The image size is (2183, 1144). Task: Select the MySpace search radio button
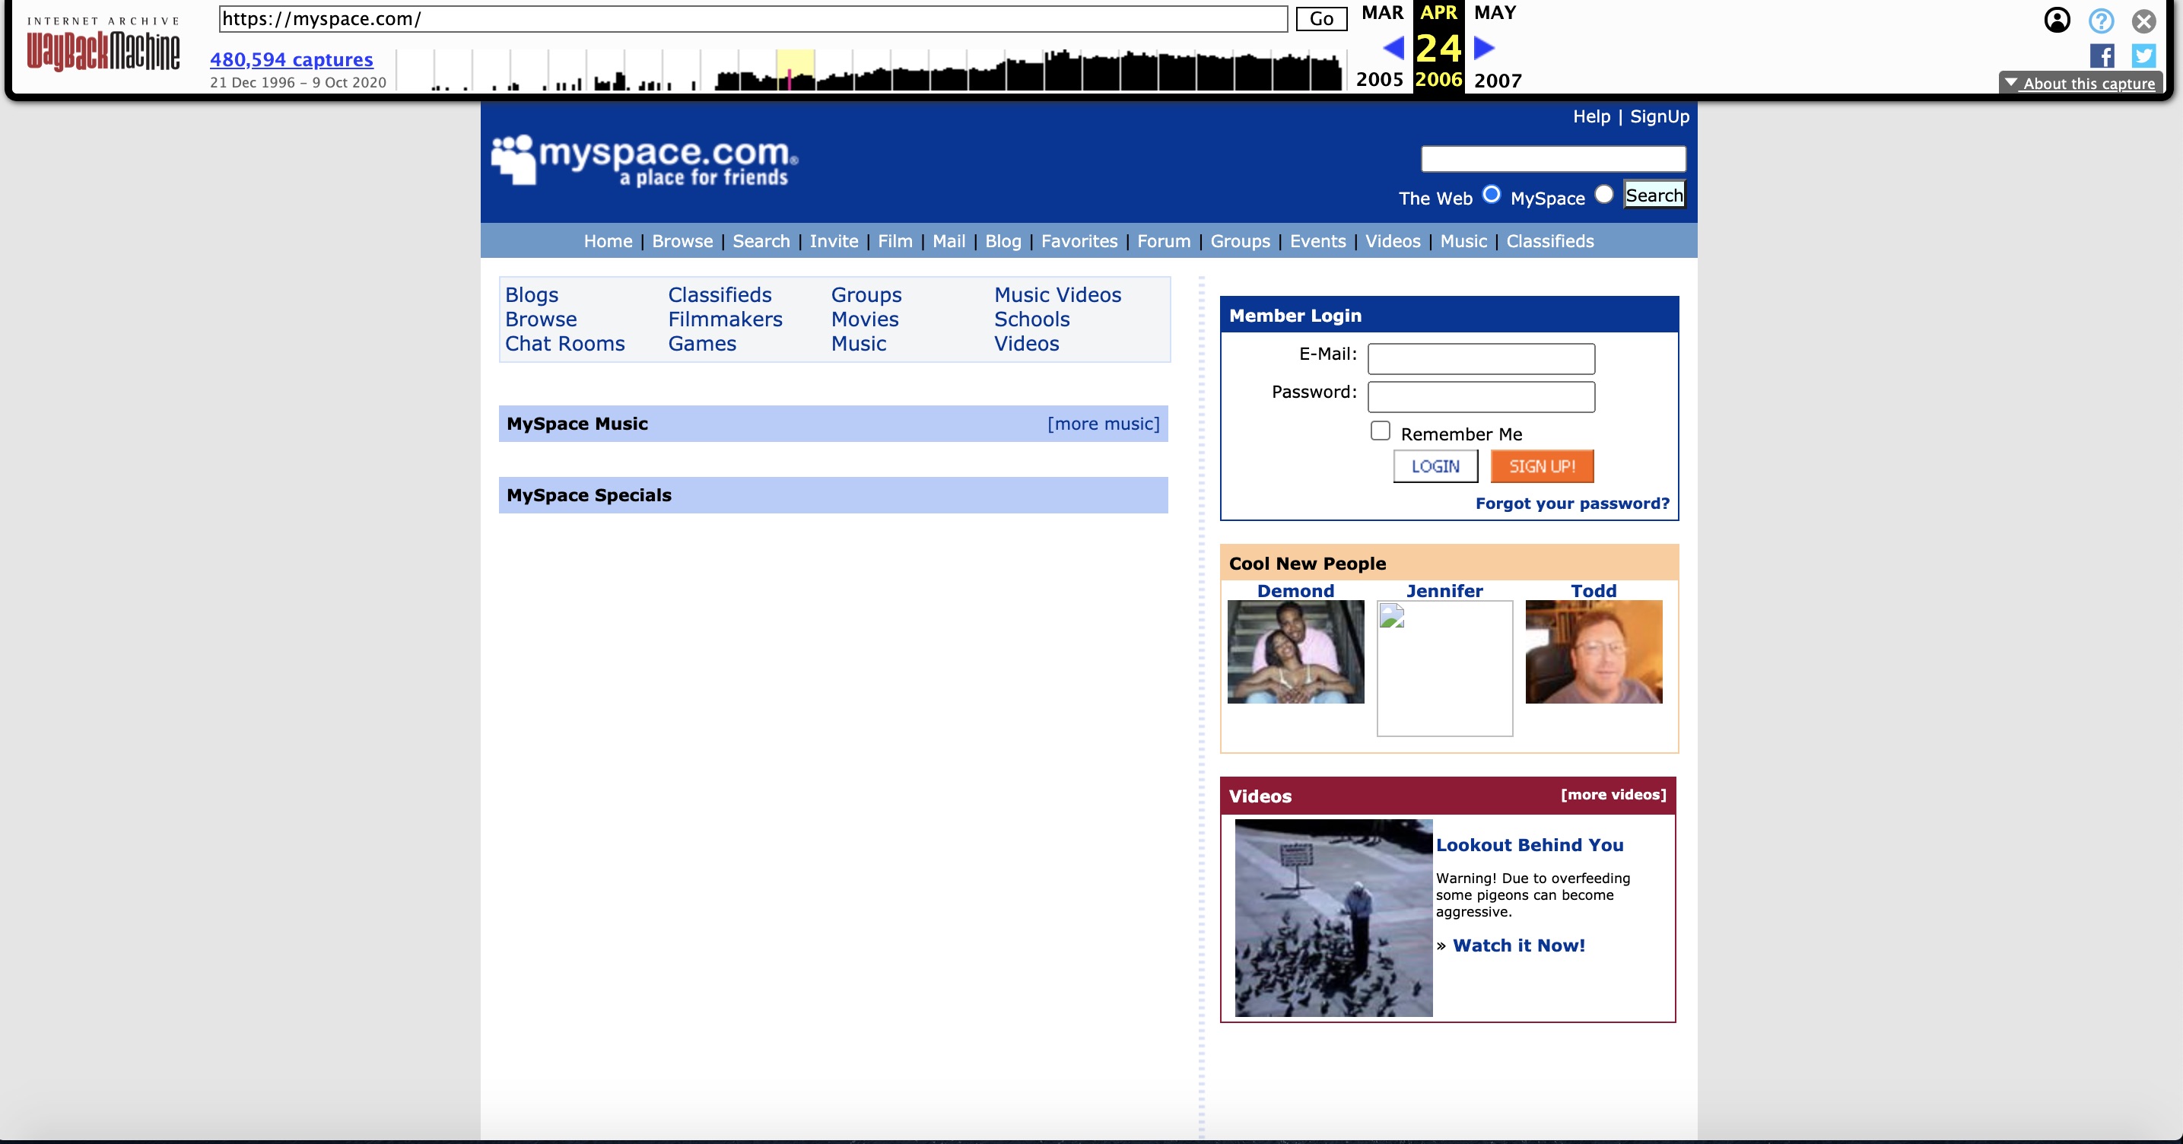(1603, 194)
